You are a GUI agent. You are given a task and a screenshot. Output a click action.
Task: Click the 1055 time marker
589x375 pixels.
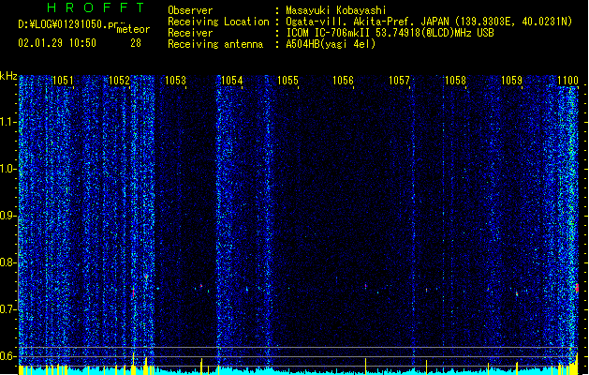click(x=287, y=81)
